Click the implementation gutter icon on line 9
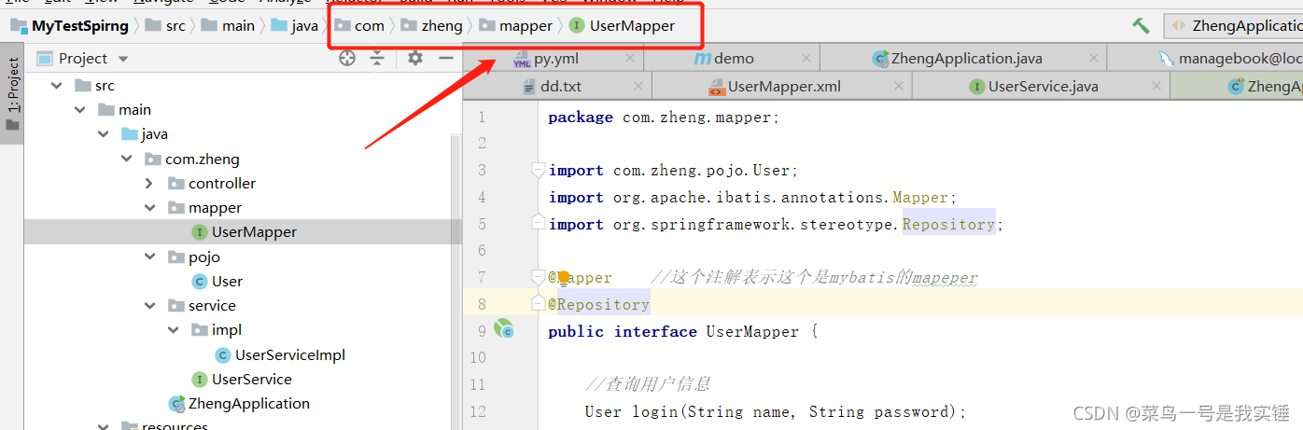Screen dimensions: 1303x430 coord(504,329)
